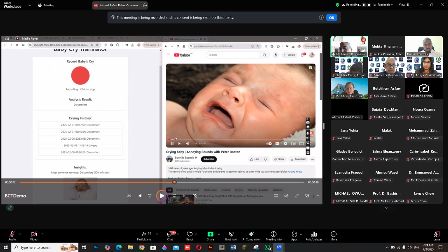Image resolution: width=448 pixels, height=252 pixels.
Task: Unmute the microphone with Audio button
Action: [12, 236]
